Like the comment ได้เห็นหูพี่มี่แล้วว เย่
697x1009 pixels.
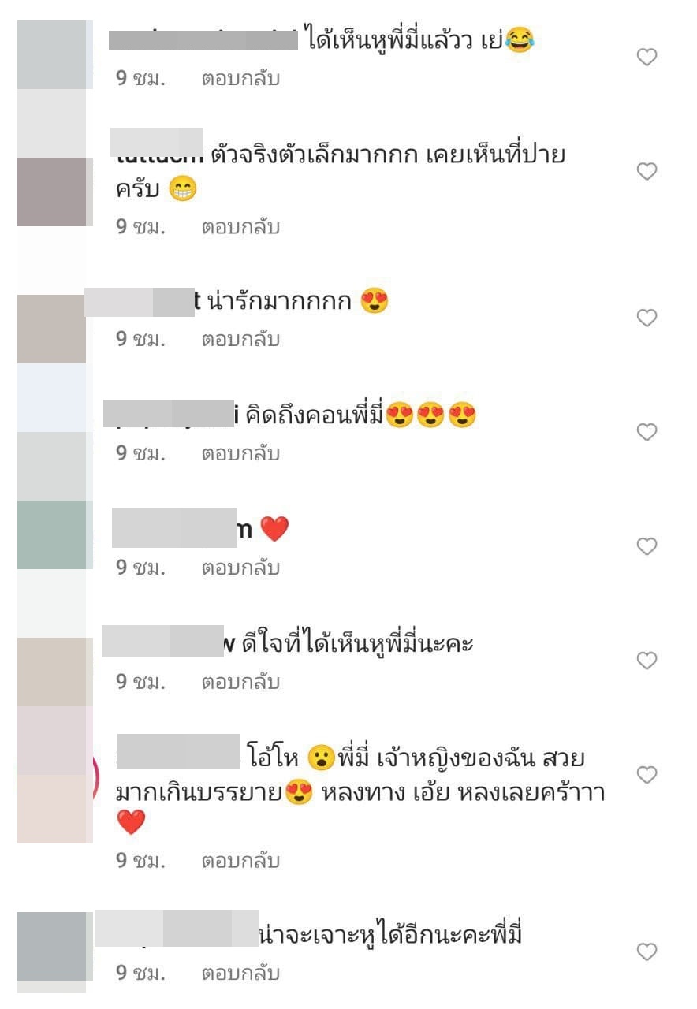647,57
